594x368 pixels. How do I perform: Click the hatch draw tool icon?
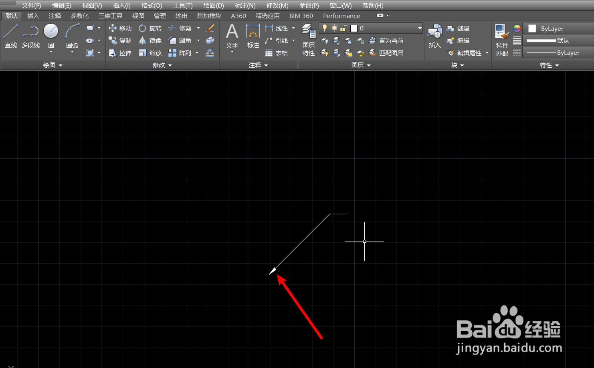90,53
